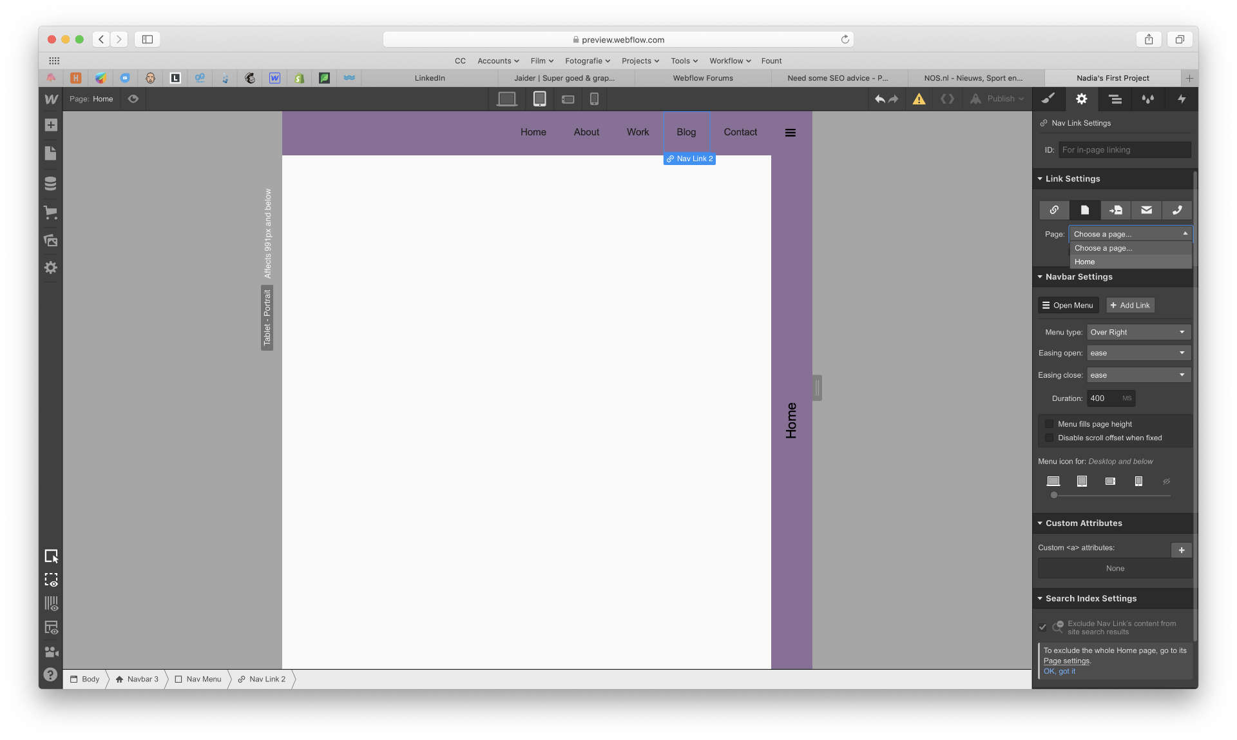This screenshot has width=1237, height=740.
Task: Open the Navigator panel tab
Action: click(1115, 99)
